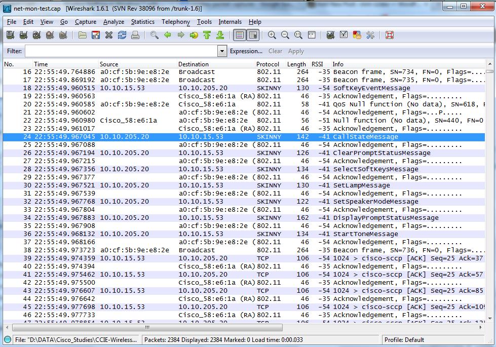
Task: Toggle auto-scroll in live capture
Action: pyautogui.click(x=252, y=35)
